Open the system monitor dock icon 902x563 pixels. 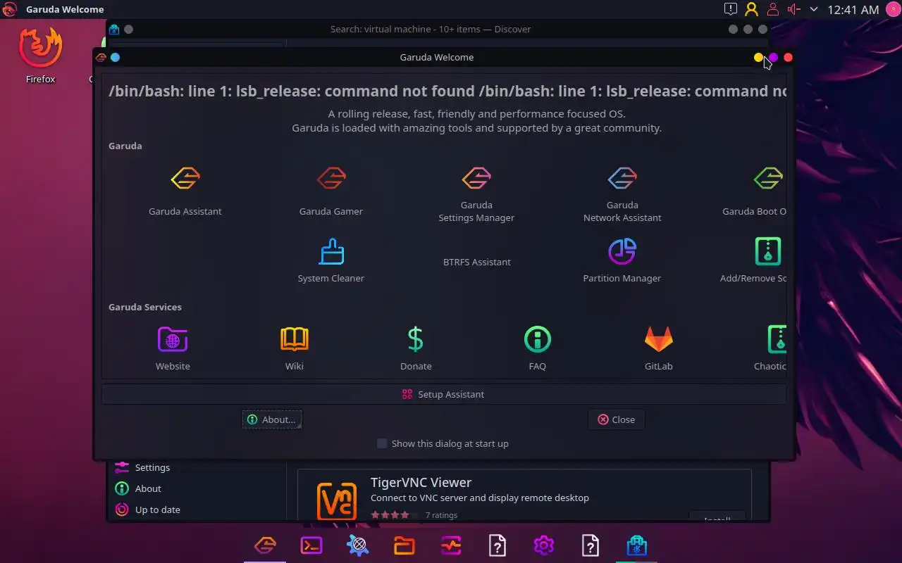point(451,545)
